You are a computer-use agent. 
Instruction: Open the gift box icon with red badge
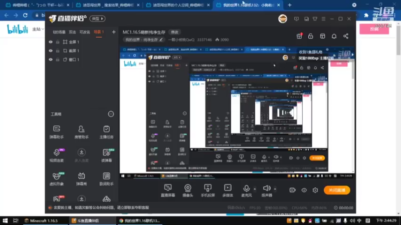pos(299,36)
